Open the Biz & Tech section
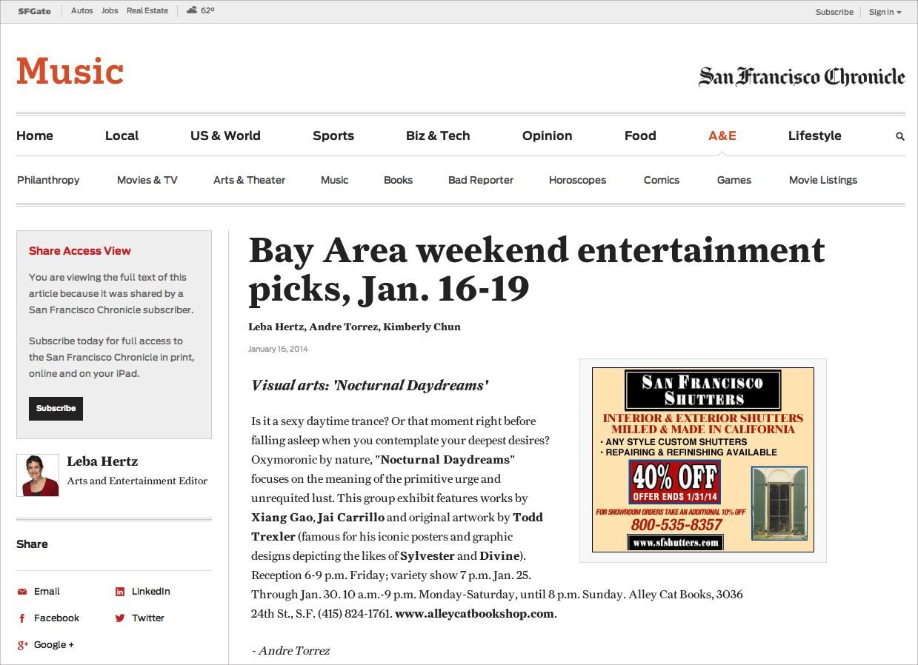918x665 pixels. [x=438, y=136]
